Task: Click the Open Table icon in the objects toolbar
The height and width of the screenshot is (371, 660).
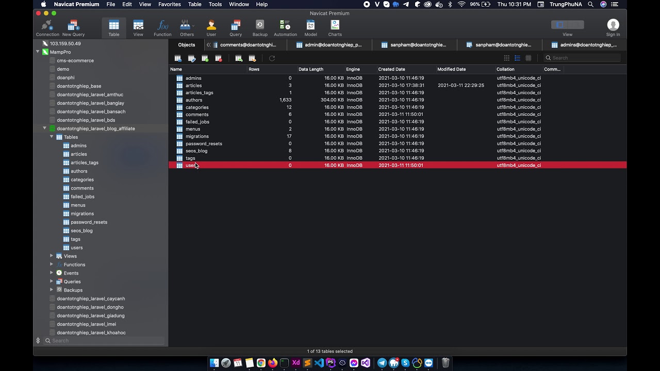Action: click(178, 58)
